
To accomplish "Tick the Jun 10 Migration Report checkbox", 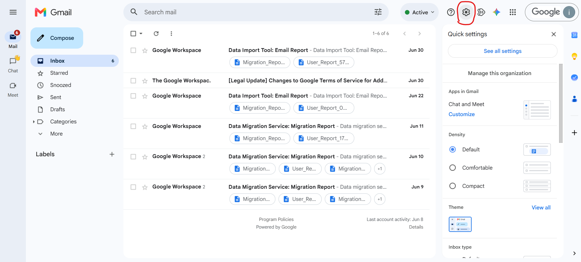I will click(133, 157).
